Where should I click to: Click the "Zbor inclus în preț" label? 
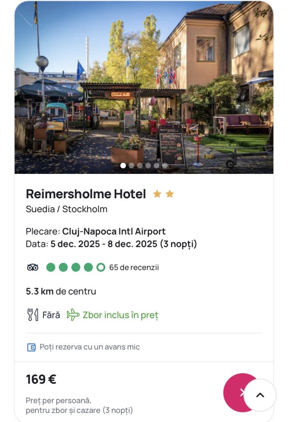[120, 315]
